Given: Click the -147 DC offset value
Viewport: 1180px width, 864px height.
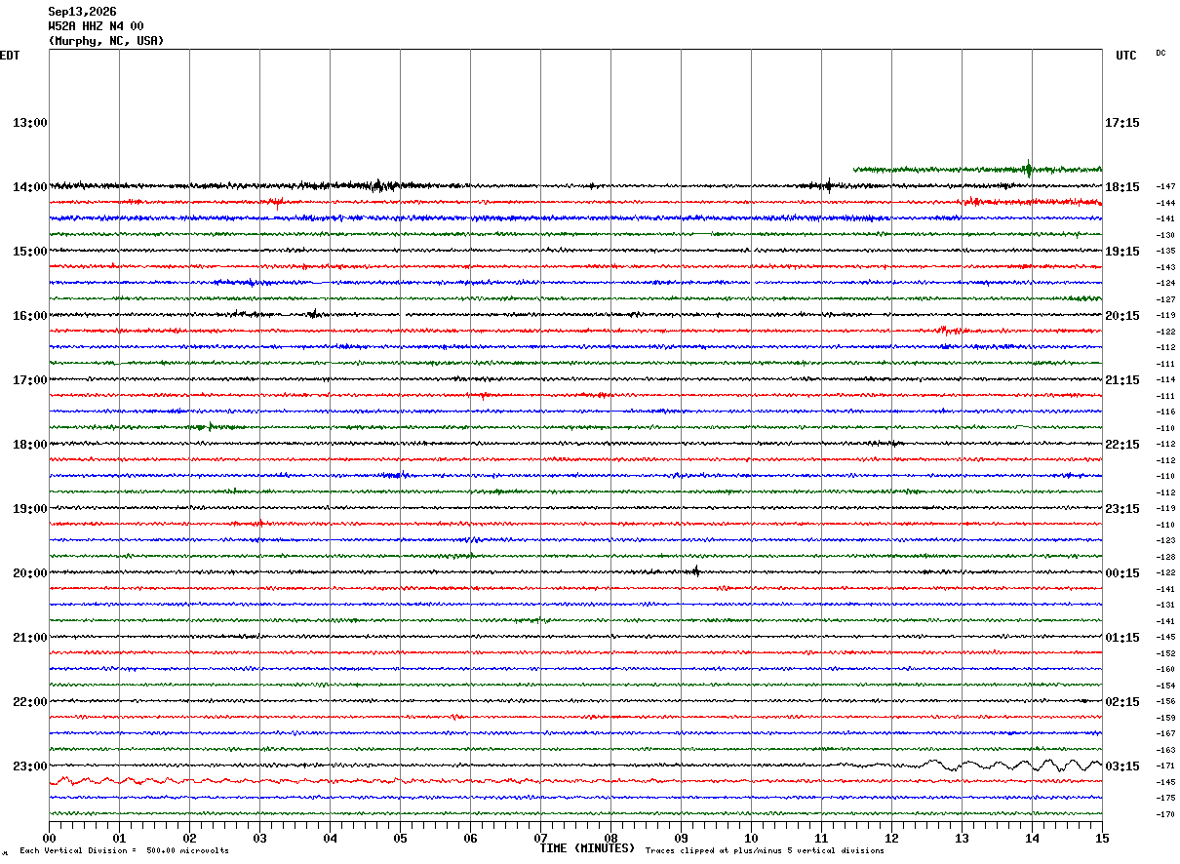Looking at the screenshot, I should pyautogui.click(x=1165, y=186).
